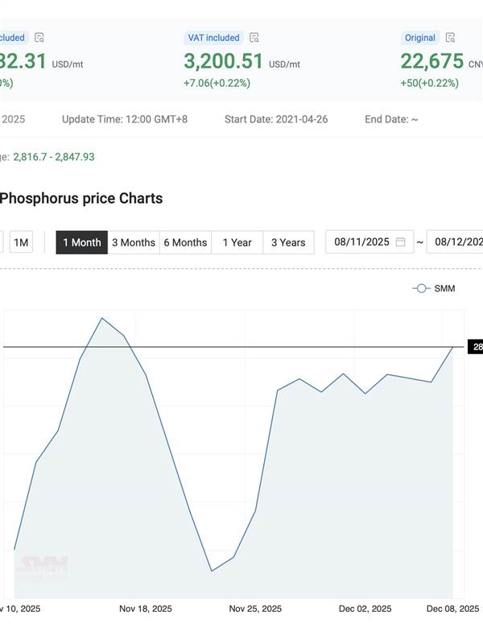Click the leftmost price tag's info icon
This screenshot has width=483, height=644.
click(x=39, y=38)
